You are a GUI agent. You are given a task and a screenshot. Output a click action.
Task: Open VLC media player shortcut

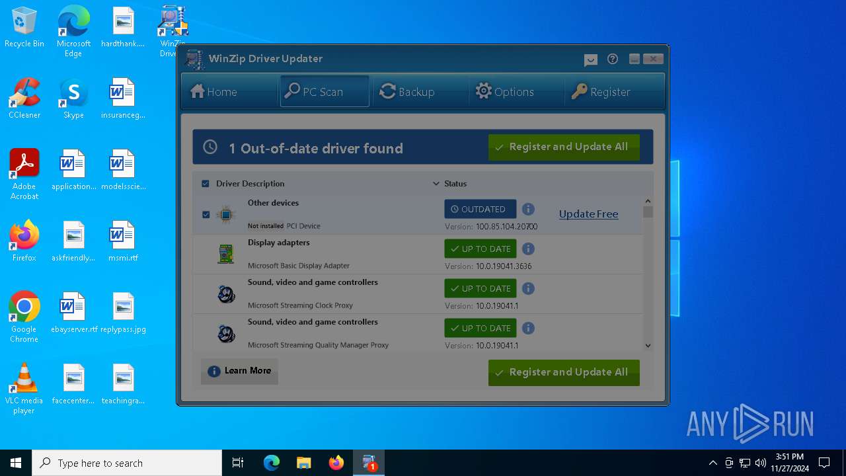coord(24,388)
